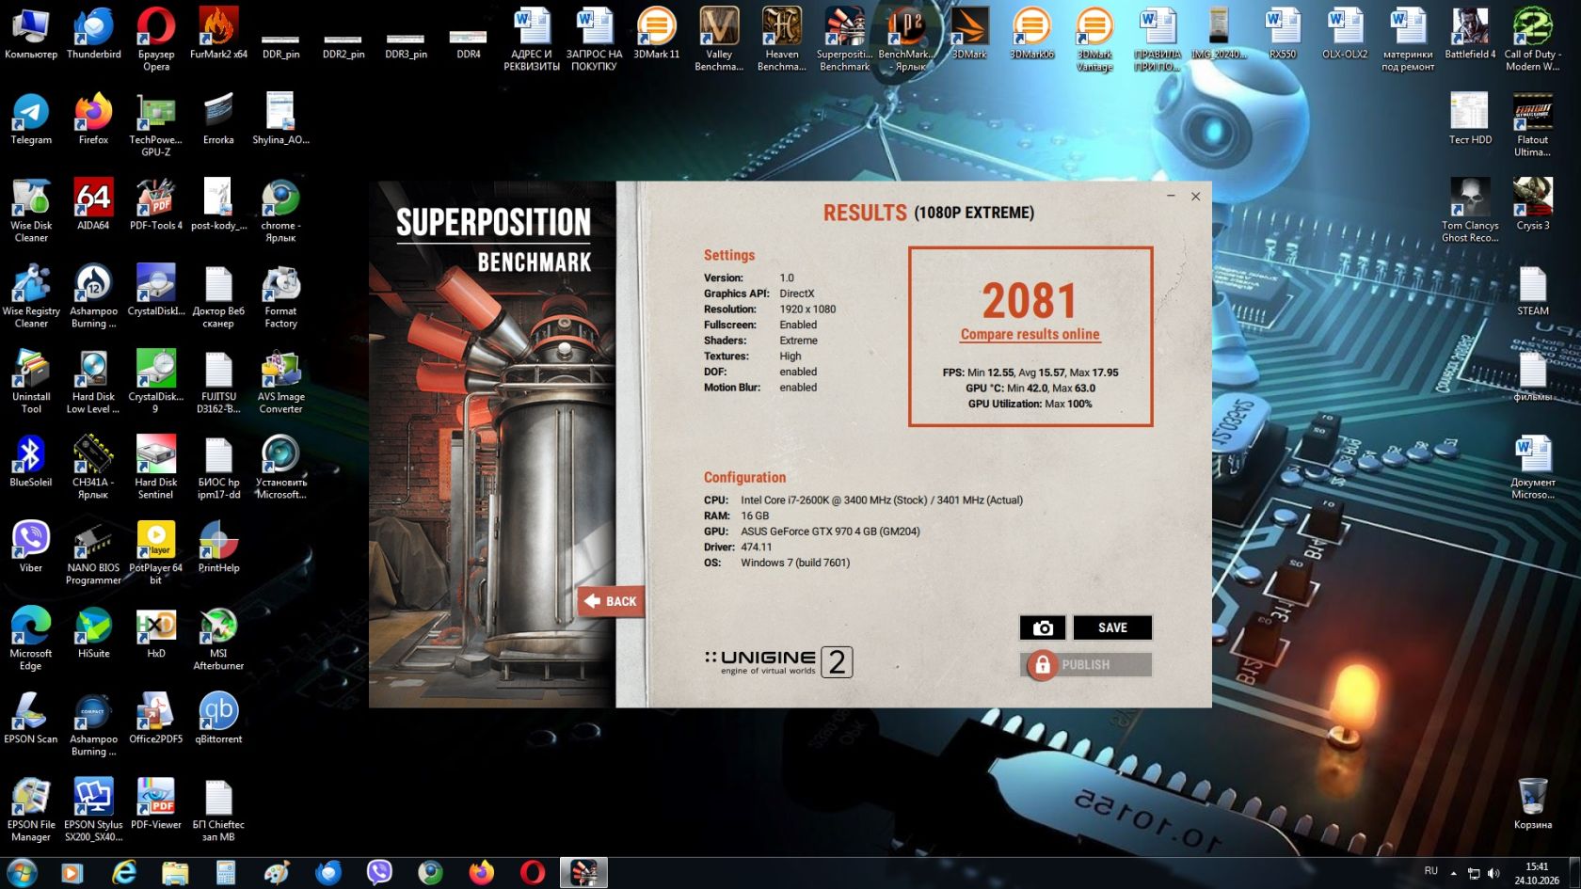Open Internet Explorer from the taskbar
Image resolution: width=1581 pixels, height=889 pixels.
124,873
